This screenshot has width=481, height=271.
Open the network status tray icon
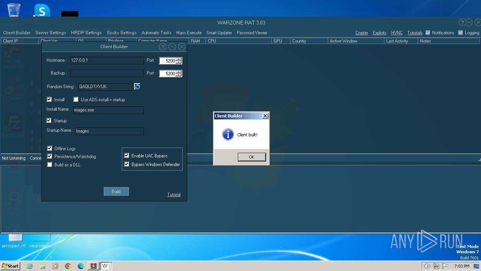click(x=436, y=266)
